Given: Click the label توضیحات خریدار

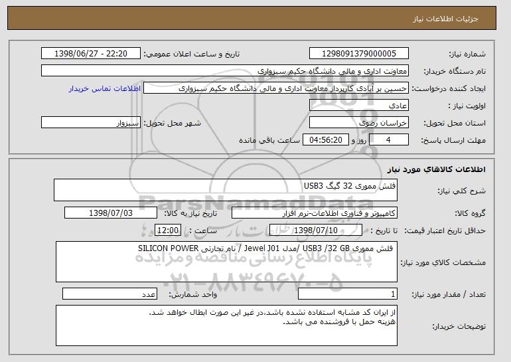Looking at the screenshot, I should pyautogui.click(x=459, y=326).
